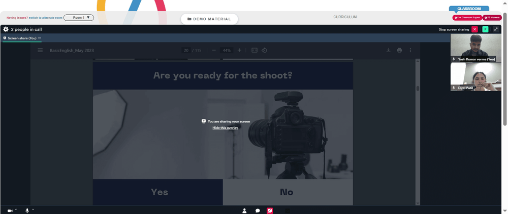Click the mic icon on Dipti Patil's tile
508x214 pixels.
pyautogui.click(x=454, y=88)
